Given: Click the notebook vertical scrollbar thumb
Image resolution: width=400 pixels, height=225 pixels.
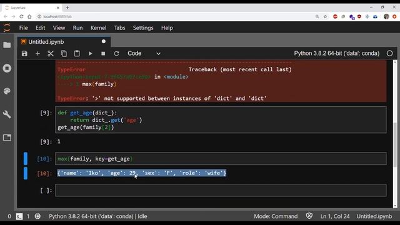Looking at the screenshot, I should click(395, 144).
